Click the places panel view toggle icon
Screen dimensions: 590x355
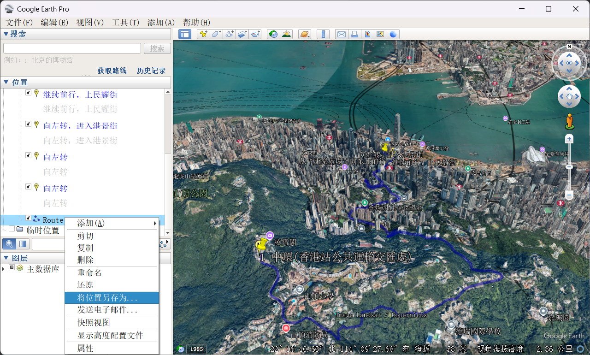[x=23, y=243]
